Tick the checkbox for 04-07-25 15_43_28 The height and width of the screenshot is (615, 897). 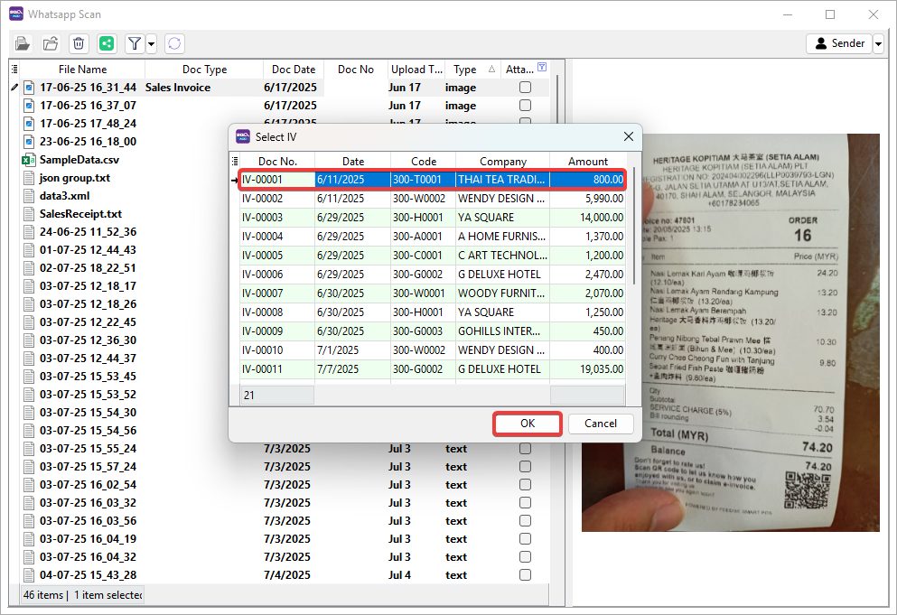pos(525,575)
